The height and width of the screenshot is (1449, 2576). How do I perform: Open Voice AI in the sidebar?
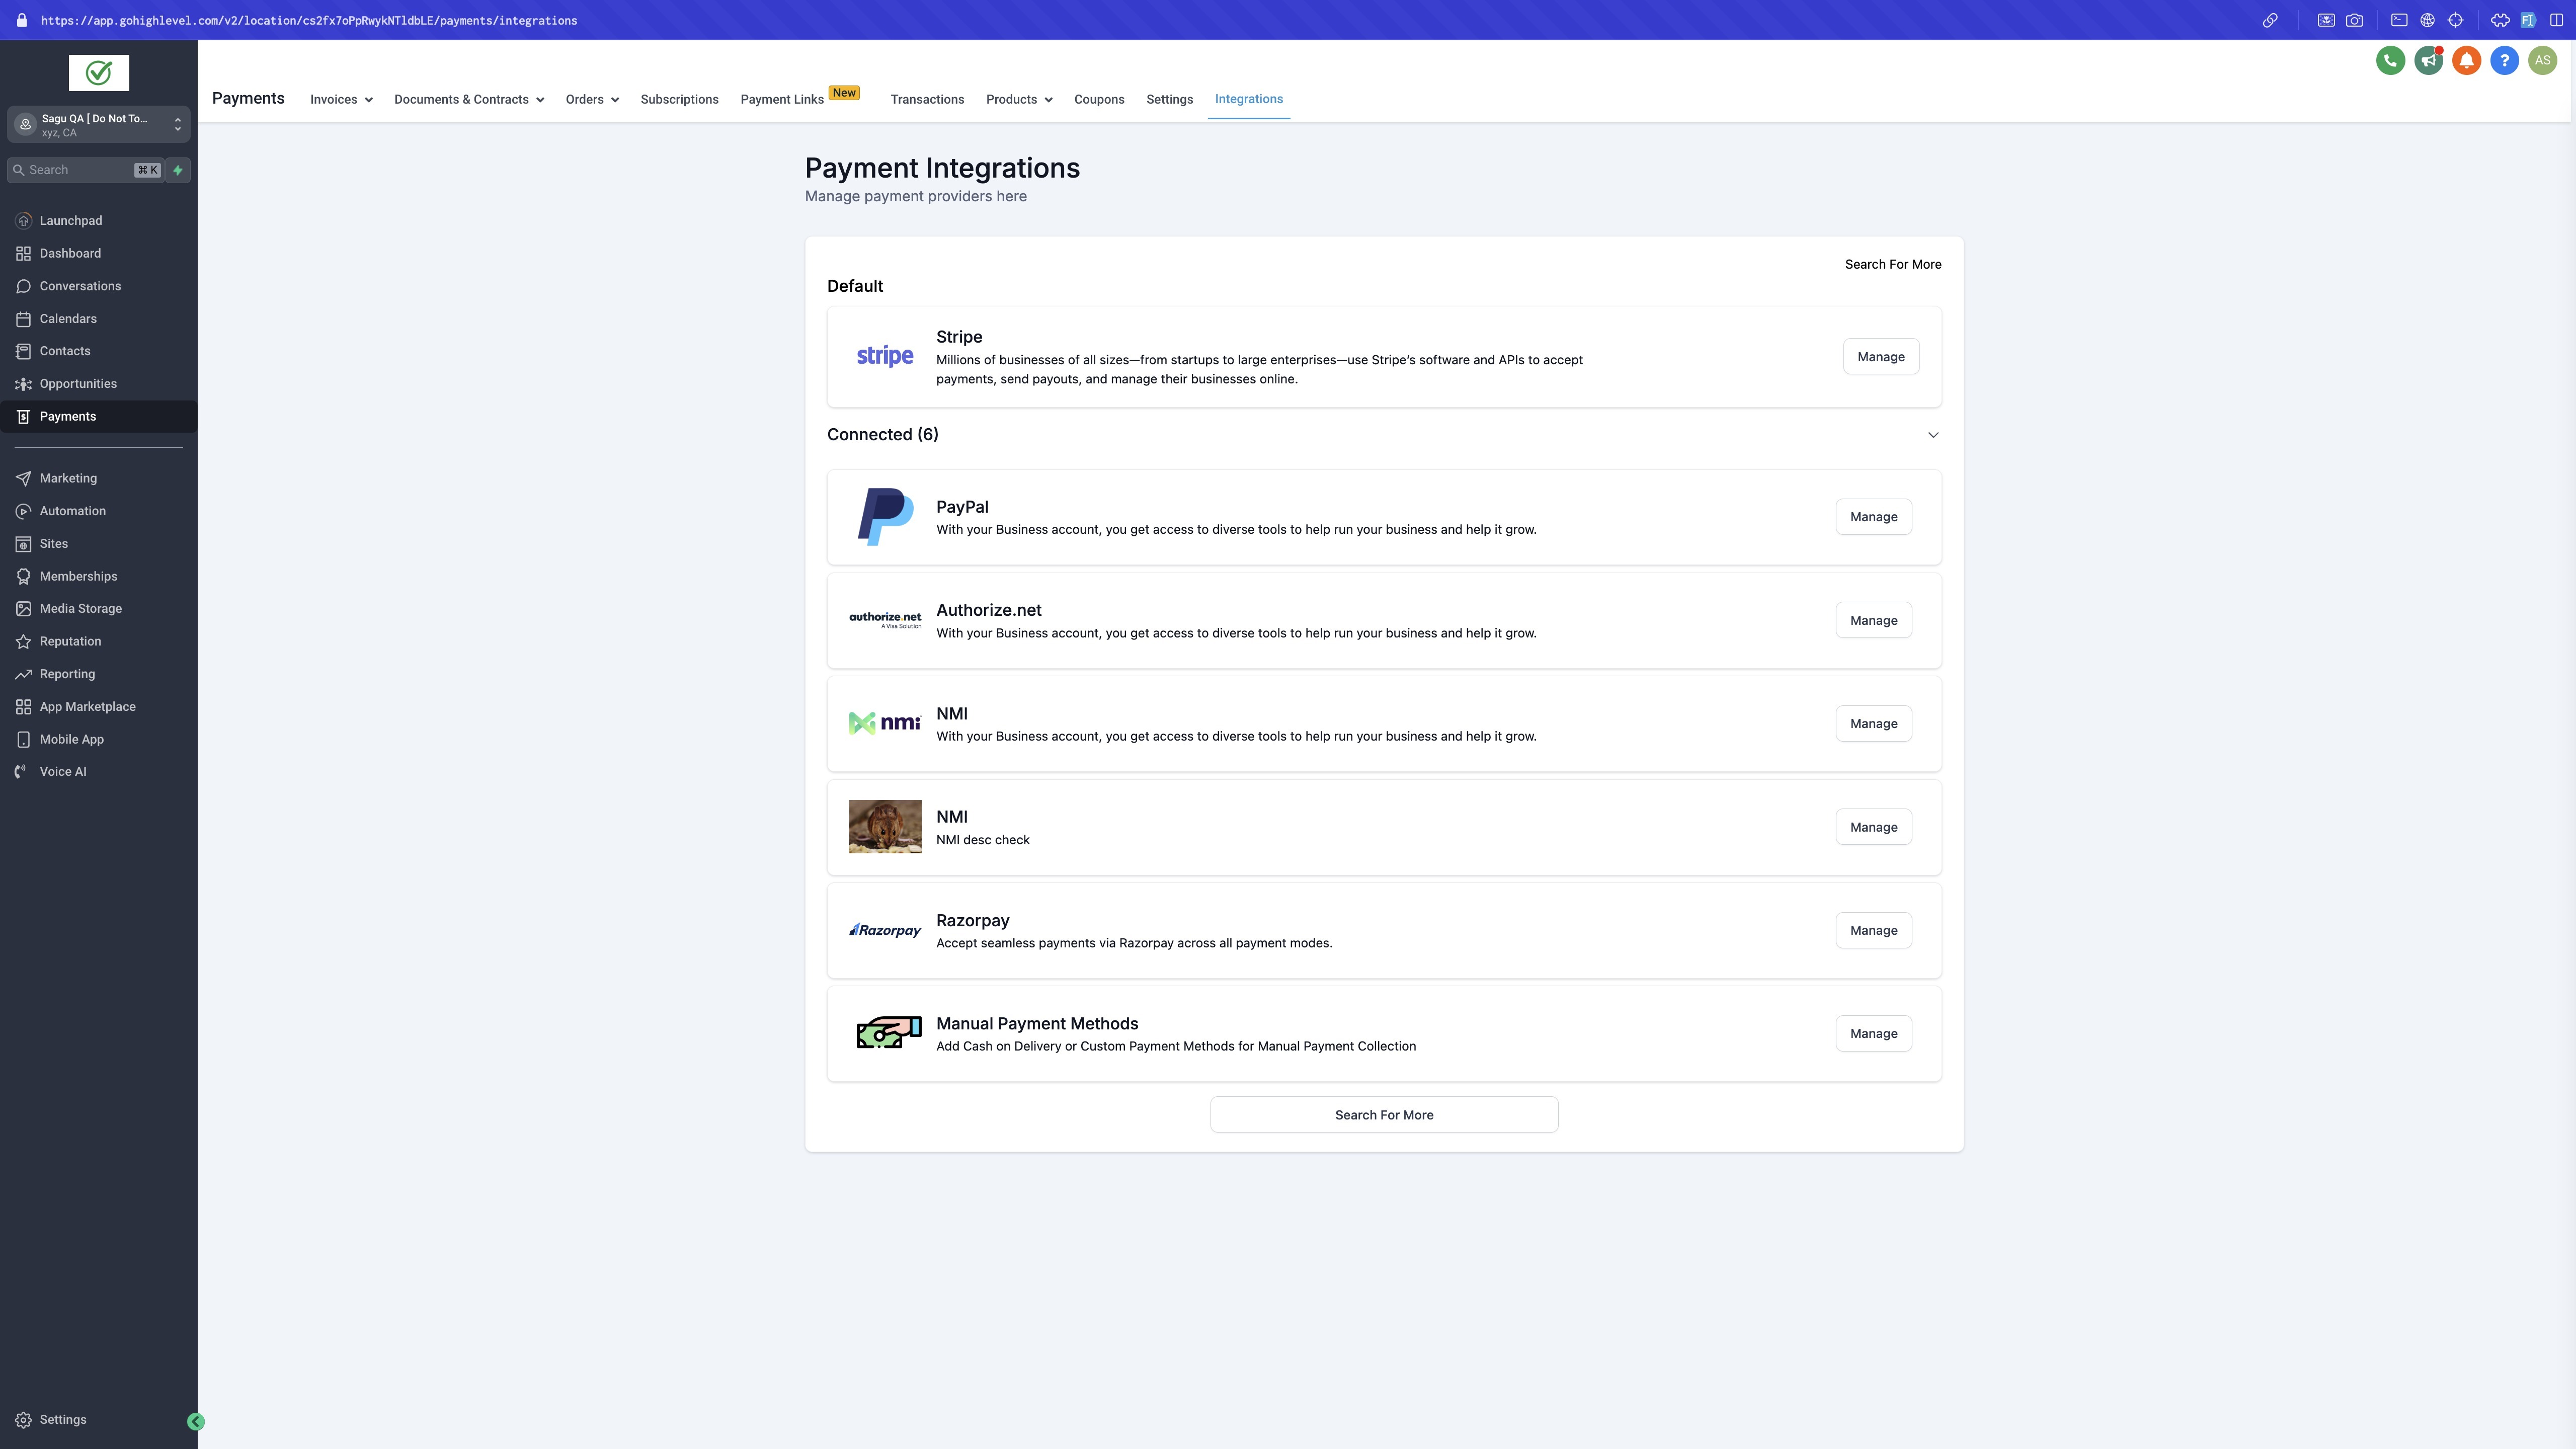(x=63, y=772)
